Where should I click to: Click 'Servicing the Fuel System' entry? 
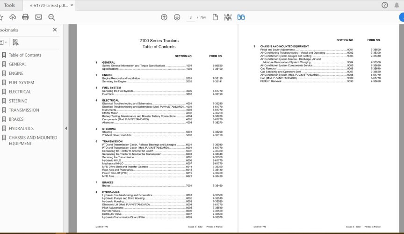(x=117, y=91)
